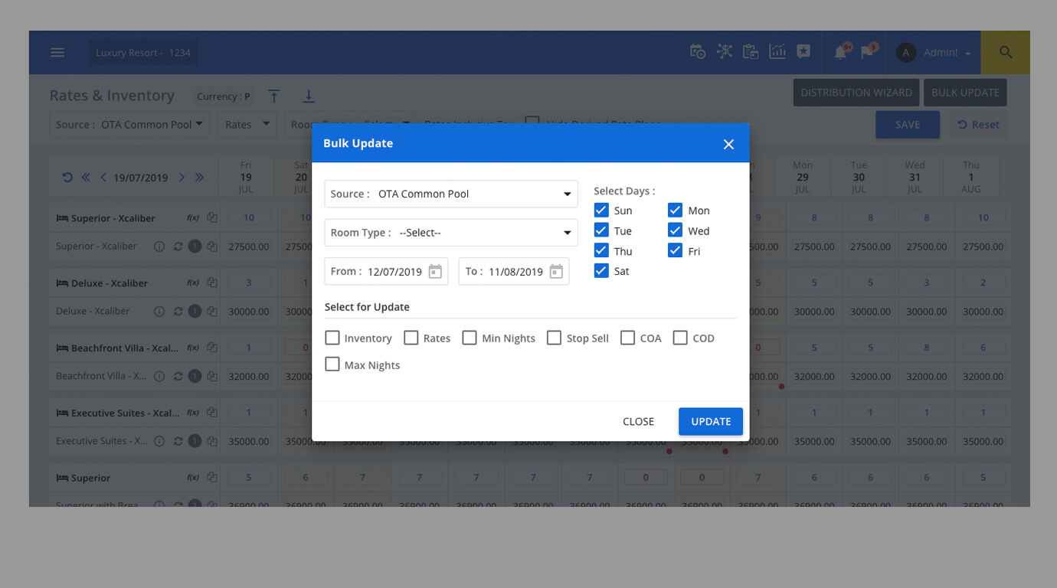The image size is (1057, 588).
Task: Open the hamburger navigation menu
Action: pyautogui.click(x=57, y=53)
